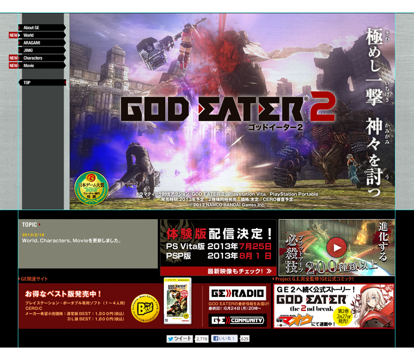Click the ©2013 NAMCO BANDAI Games copyright line
The height and width of the screenshot is (364, 414).
(x=227, y=205)
